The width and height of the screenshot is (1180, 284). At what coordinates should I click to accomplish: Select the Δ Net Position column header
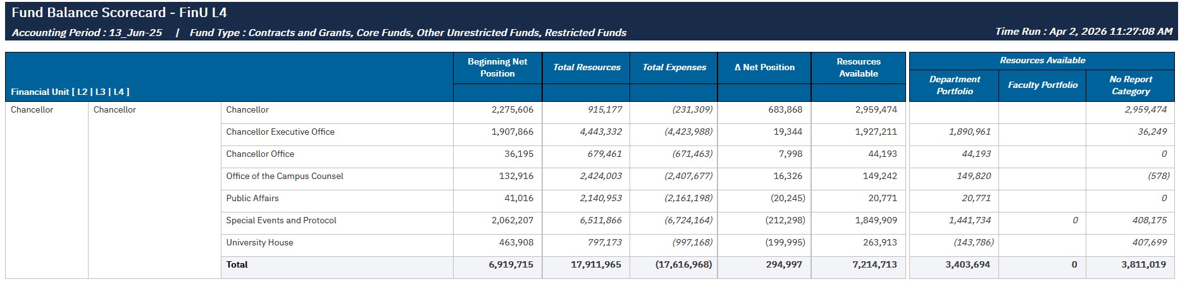[764, 68]
